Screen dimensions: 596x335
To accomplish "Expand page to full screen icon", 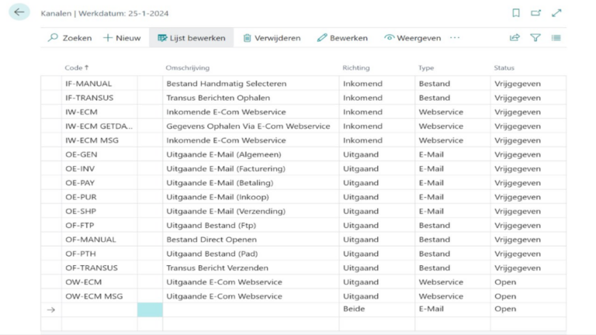I will [x=556, y=13].
